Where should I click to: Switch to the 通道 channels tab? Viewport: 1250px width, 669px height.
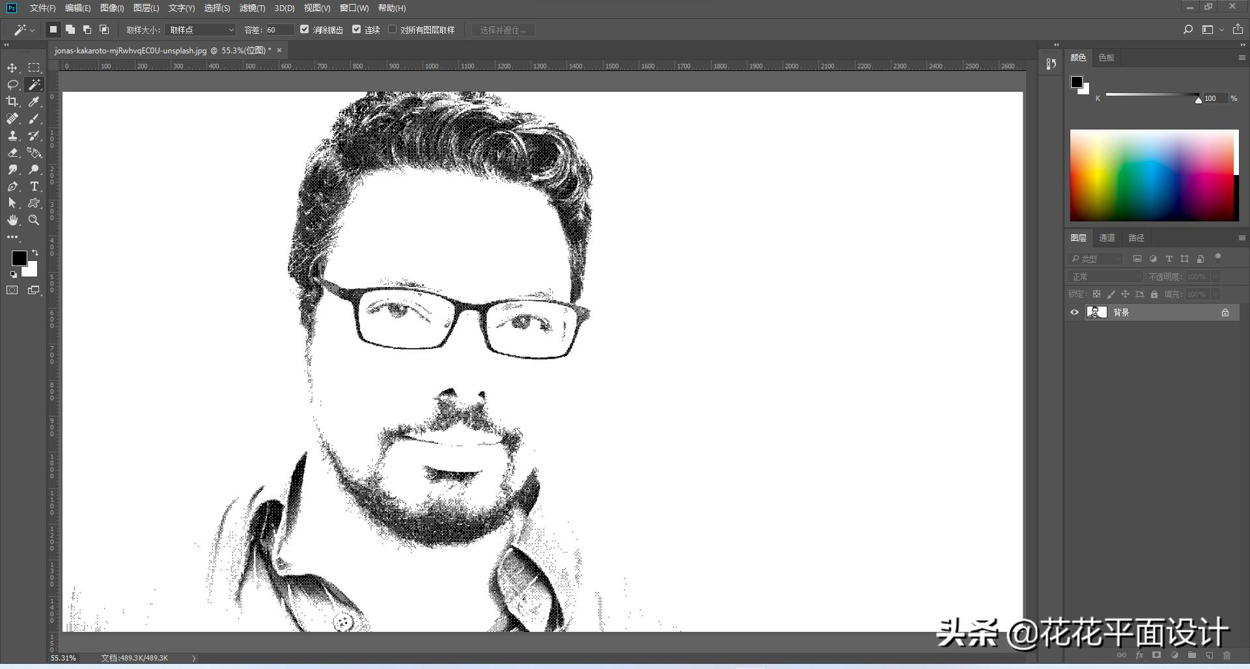pyautogui.click(x=1107, y=238)
